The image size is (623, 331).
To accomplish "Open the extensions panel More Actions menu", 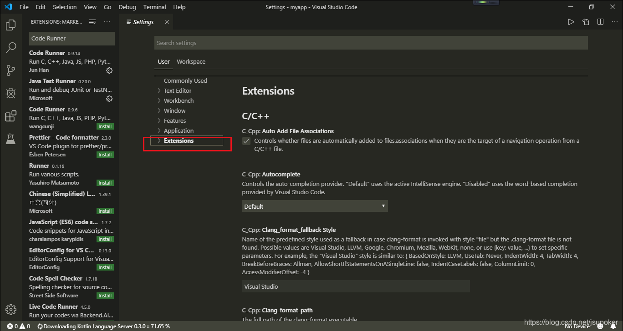I will [x=107, y=22].
